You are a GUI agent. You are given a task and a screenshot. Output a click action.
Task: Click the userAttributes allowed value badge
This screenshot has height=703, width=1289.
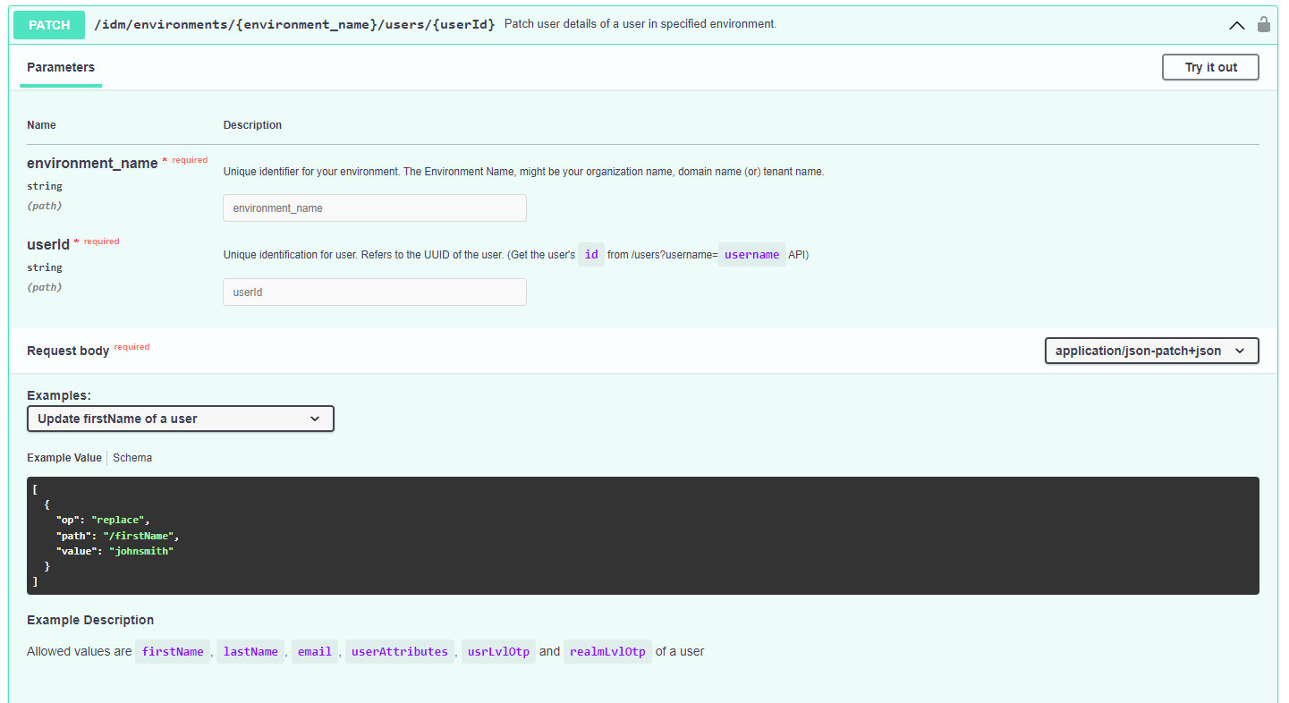click(x=399, y=651)
